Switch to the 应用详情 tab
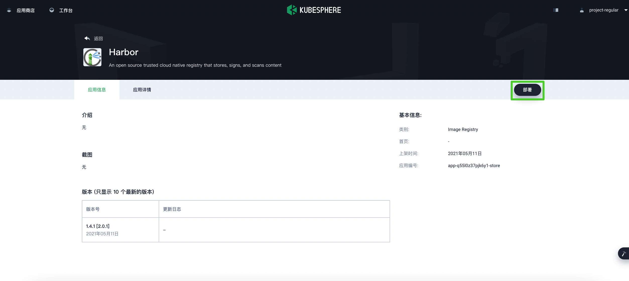The width and height of the screenshot is (629, 281). tap(142, 90)
